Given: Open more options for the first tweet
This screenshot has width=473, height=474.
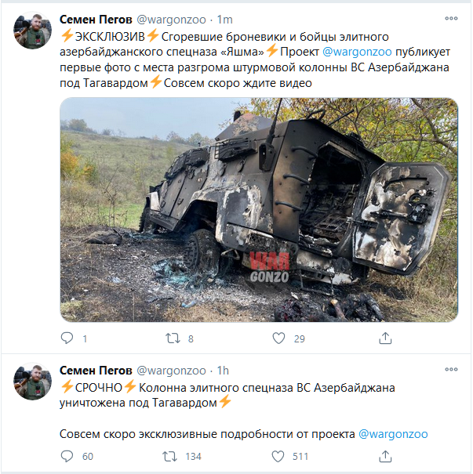Looking at the screenshot, I should pos(451,19).
